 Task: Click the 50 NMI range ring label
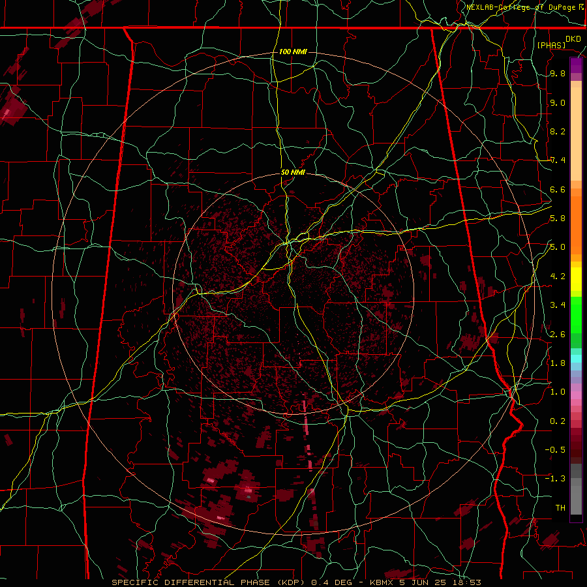(x=293, y=173)
